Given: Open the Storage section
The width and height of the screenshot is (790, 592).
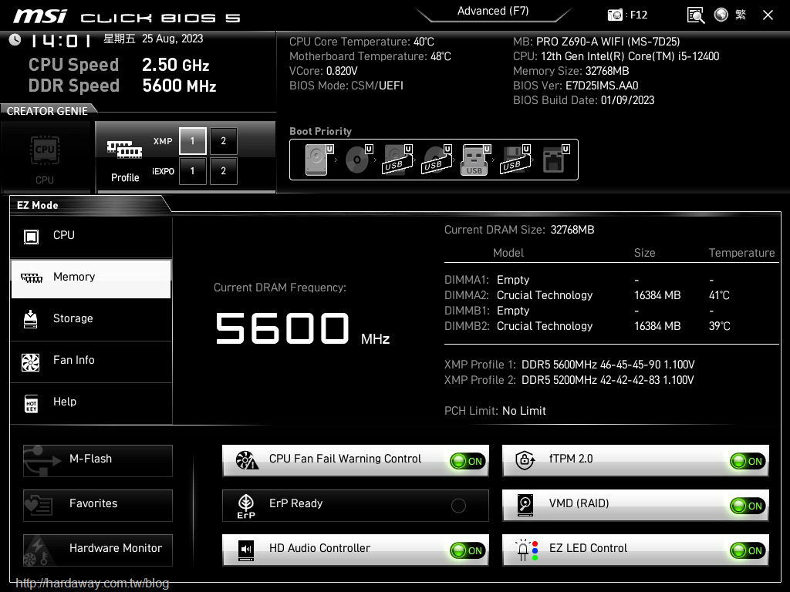Looking at the screenshot, I should (91, 319).
